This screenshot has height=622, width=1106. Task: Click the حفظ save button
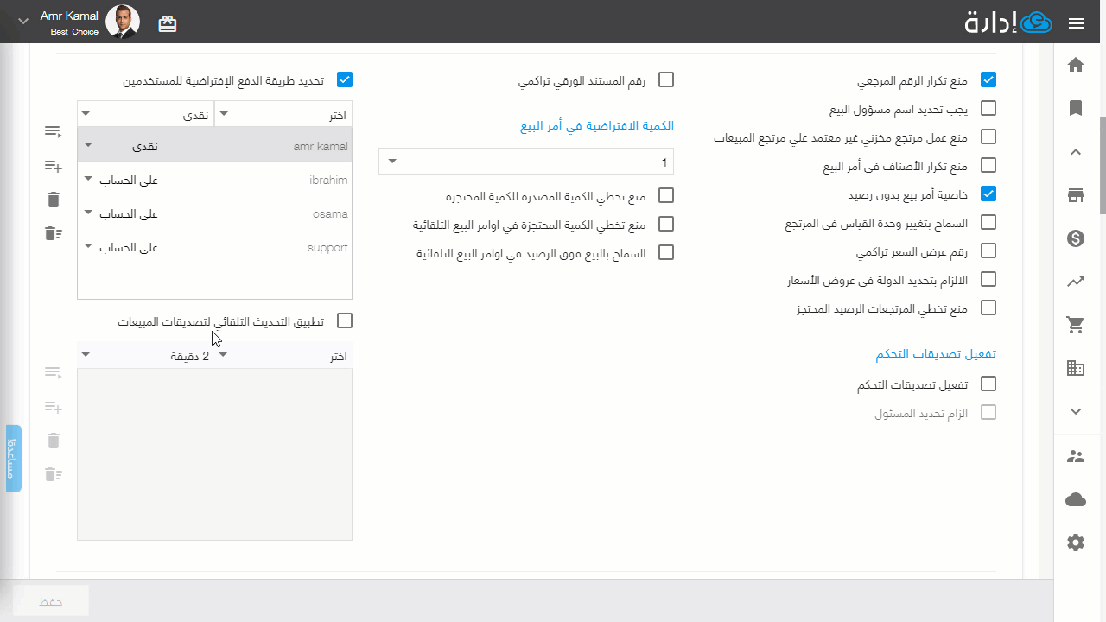(51, 600)
